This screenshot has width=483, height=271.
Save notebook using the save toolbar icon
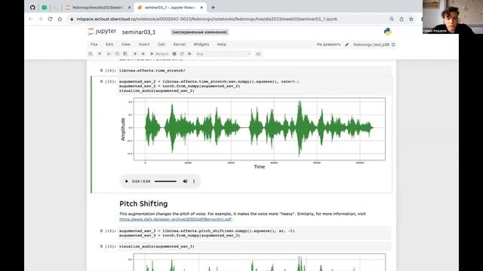pyautogui.click(x=91, y=53)
